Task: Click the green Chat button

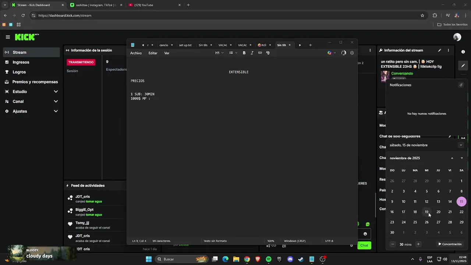Action: [364, 245]
